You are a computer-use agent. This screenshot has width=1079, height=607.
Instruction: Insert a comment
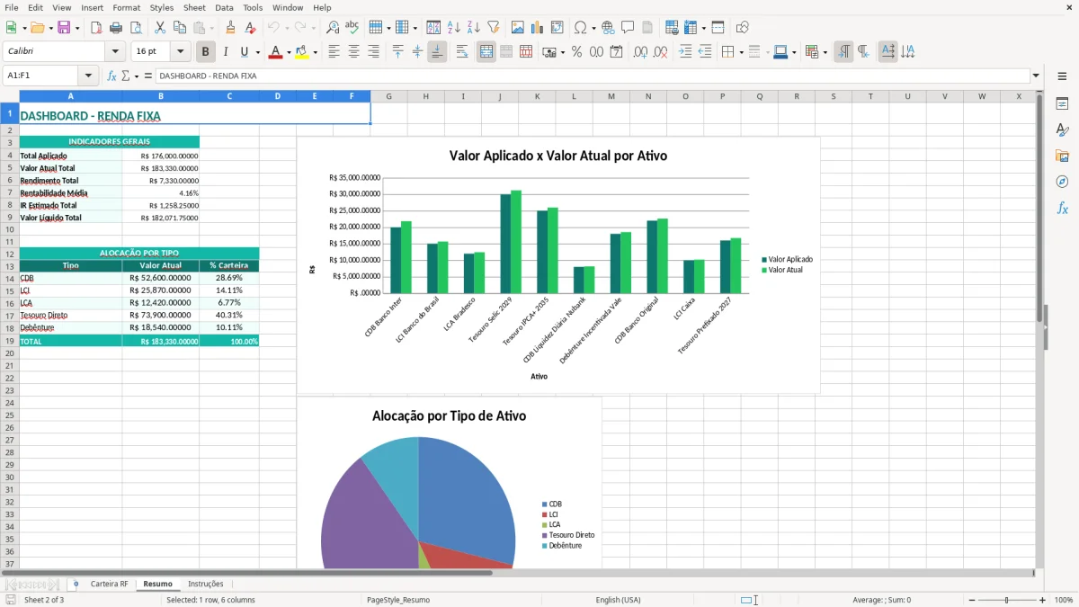pos(628,28)
